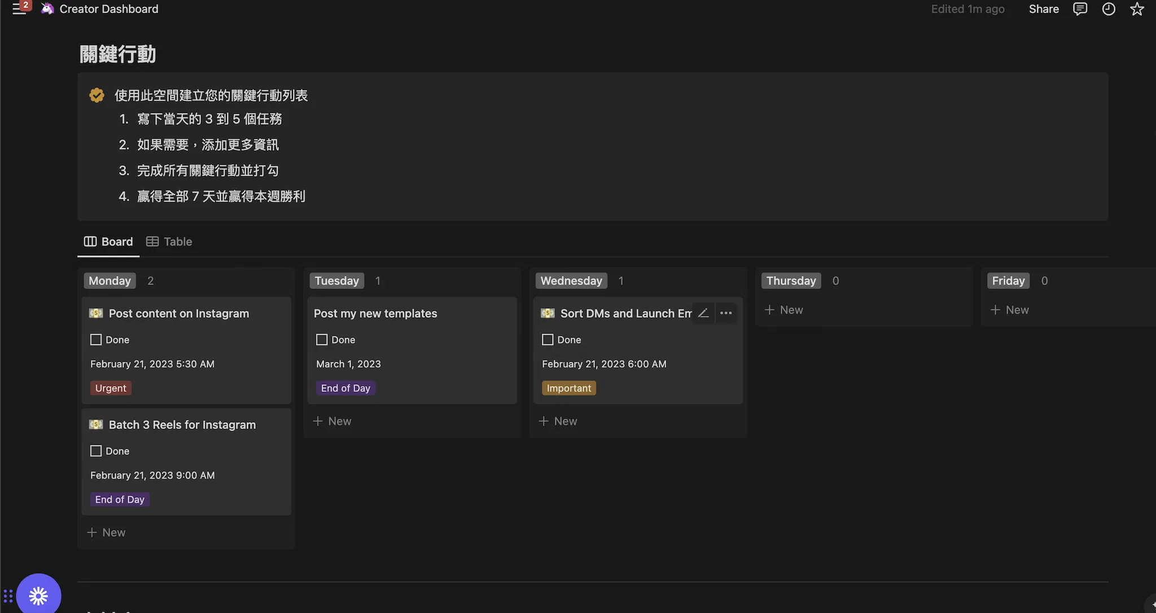Tick Done on Sort DMs card

(548, 340)
